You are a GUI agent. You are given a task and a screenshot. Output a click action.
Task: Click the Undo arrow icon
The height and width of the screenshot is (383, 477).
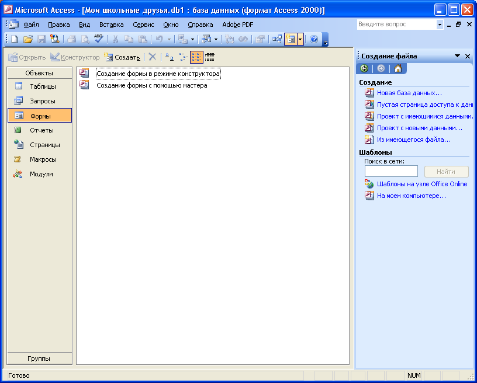pyautogui.click(x=160, y=39)
